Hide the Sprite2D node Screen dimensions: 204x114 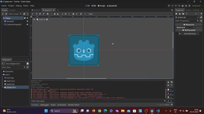27,21
